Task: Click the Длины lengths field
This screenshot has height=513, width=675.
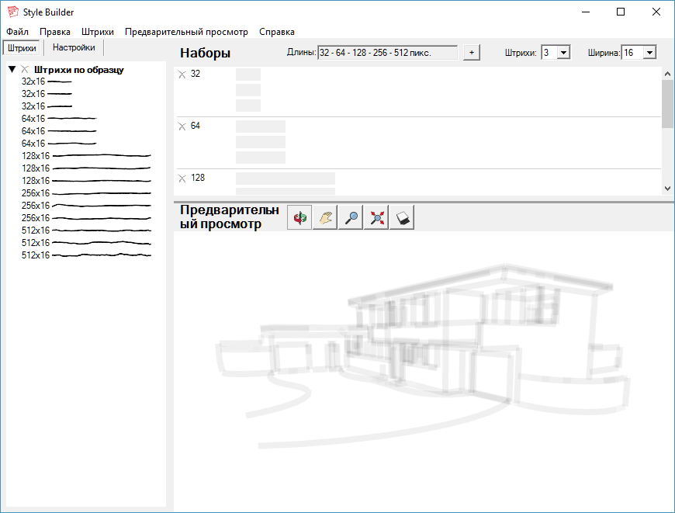Action: pyautogui.click(x=386, y=53)
